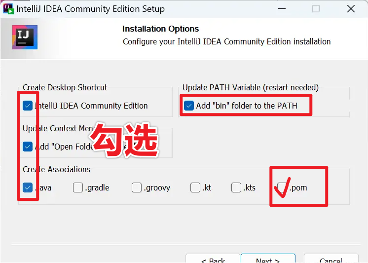Enable the .gradle file association

coord(78,188)
